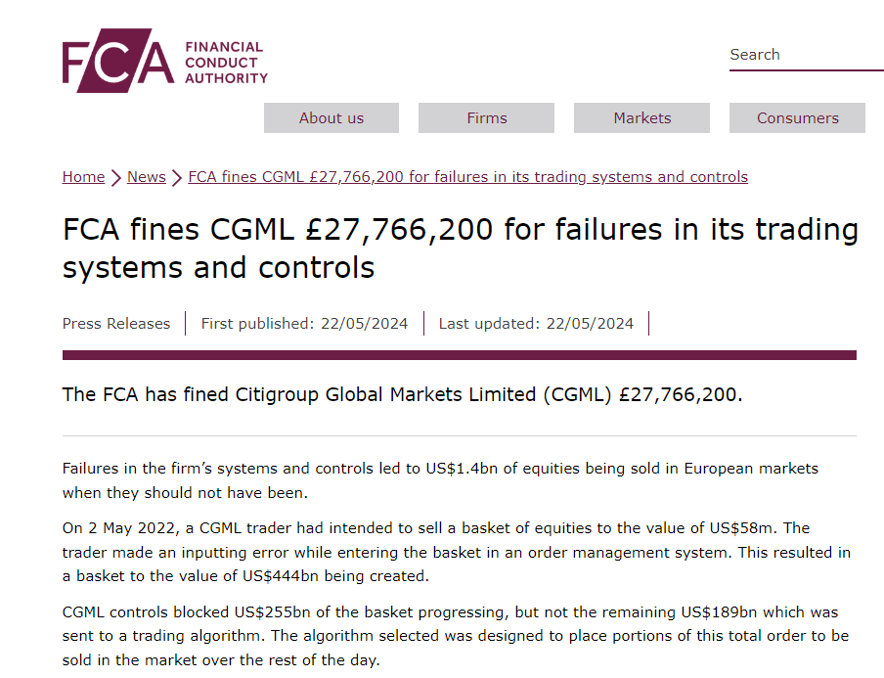The width and height of the screenshot is (884, 678).
Task: Open the Consumers menu
Action: (x=797, y=117)
